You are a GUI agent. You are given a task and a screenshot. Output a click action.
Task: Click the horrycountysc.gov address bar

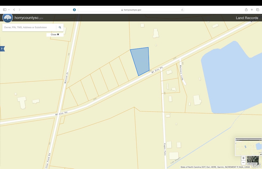(131, 10)
